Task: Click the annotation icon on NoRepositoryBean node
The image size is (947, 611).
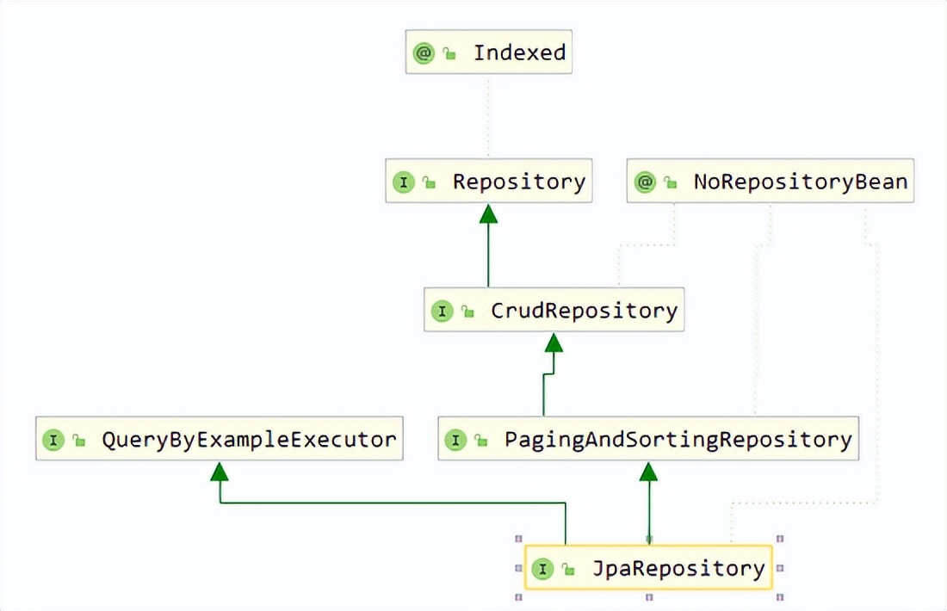Action: (x=645, y=182)
